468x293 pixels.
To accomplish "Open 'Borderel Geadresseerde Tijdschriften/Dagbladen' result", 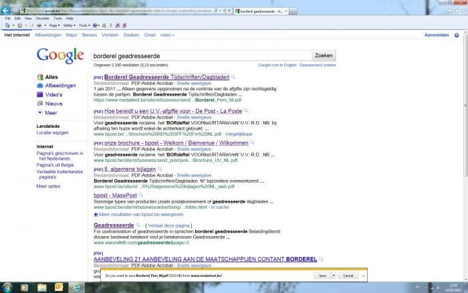I will [x=167, y=77].
